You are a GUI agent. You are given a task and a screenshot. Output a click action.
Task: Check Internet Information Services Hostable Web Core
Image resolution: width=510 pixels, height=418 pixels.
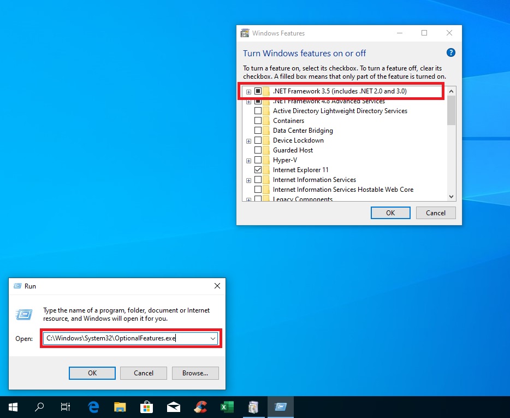[258, 190]
